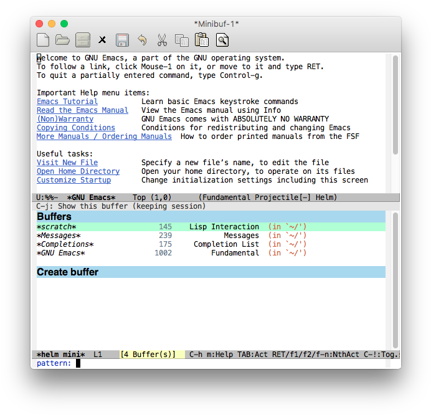Save the buffer with the floppy disk icon

122,41
